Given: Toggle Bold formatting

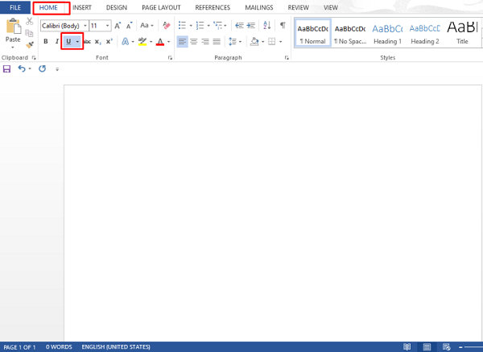Looking at the screenshot, I should click(x=46, y=41).
